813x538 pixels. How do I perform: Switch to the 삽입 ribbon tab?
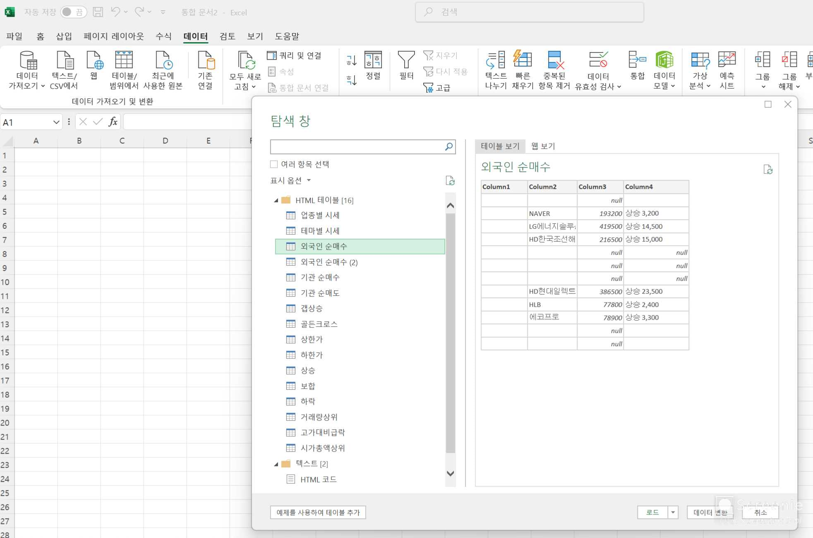[64, 36]
